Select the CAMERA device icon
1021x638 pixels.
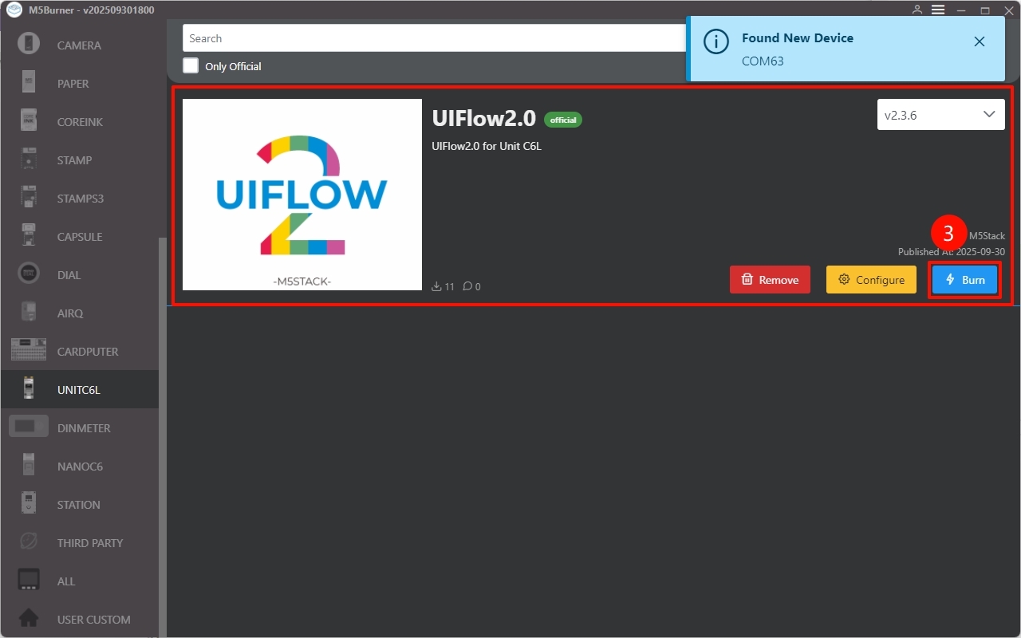(29, 45)
